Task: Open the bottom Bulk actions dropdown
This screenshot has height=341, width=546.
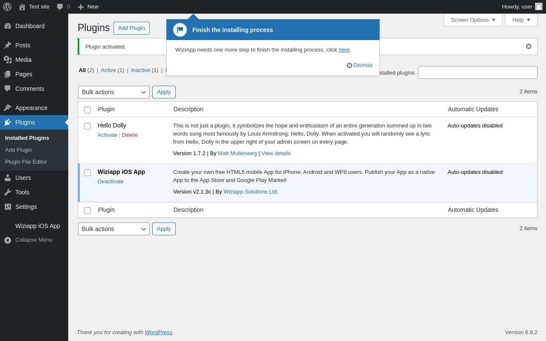Action: pyautogui.click(x=114, y=229)
